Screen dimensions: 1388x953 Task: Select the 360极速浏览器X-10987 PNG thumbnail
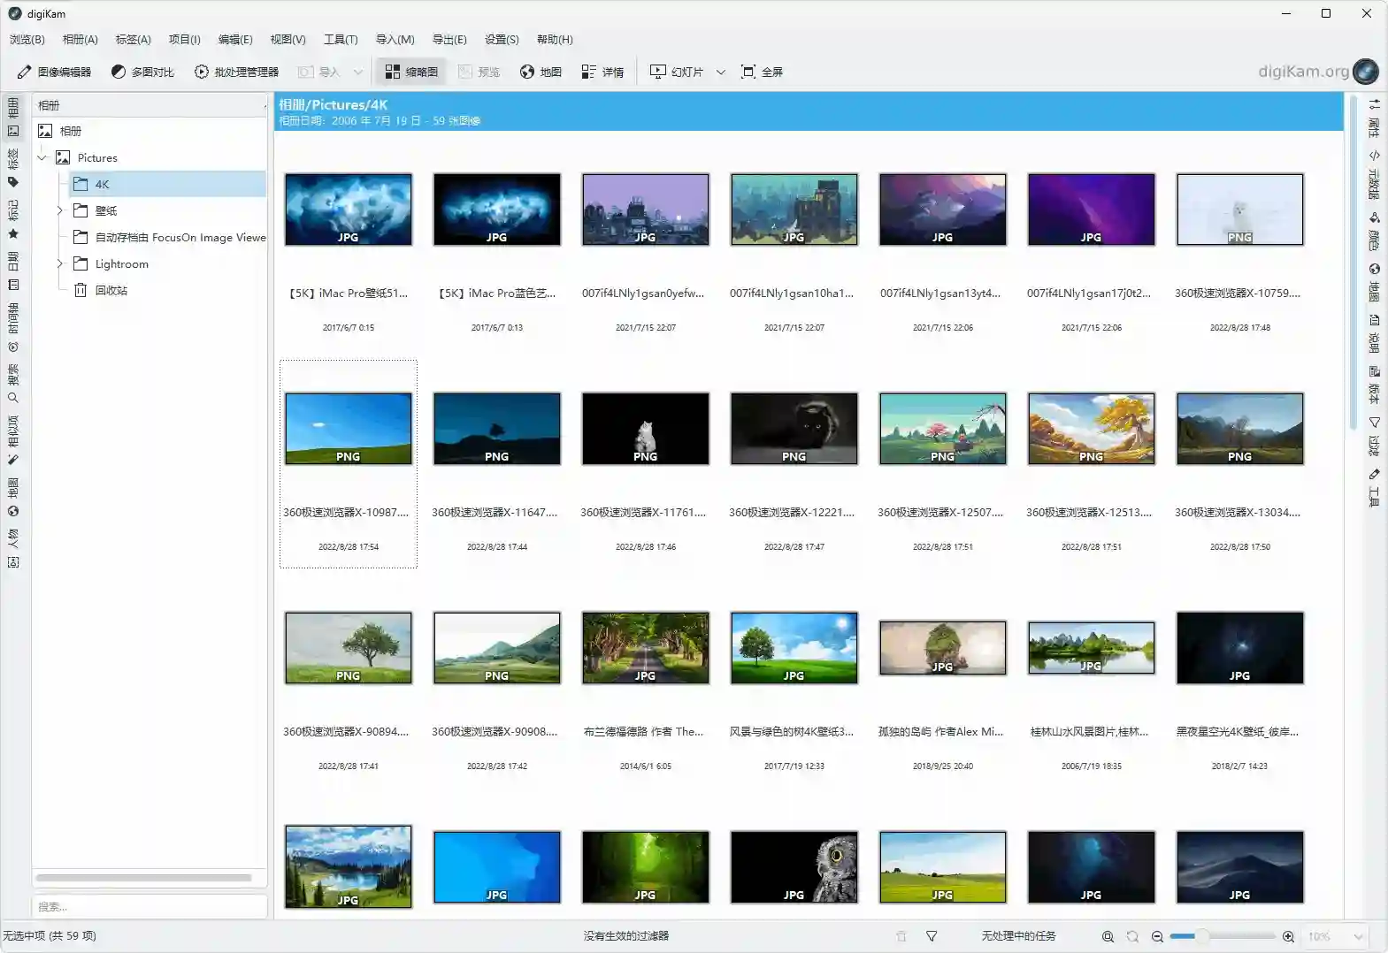tap(349, 429)
